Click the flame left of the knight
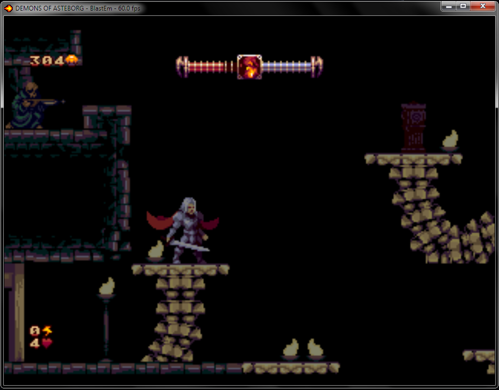 click(x=156, y=250)
